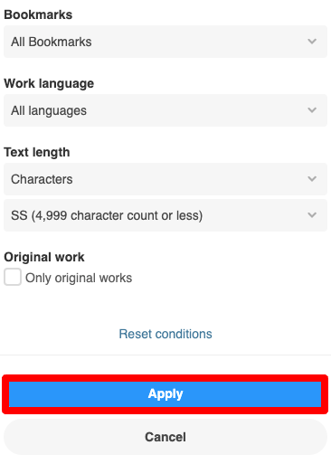
Task: Click the Bookmarks section heading
Action: pyautogui.click(x=38, y=14)
